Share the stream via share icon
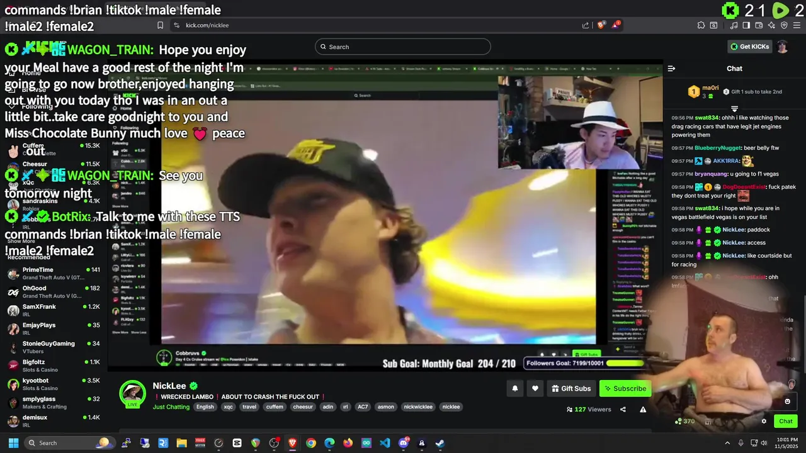The image size is (806, 453). (x=623, y=409)
